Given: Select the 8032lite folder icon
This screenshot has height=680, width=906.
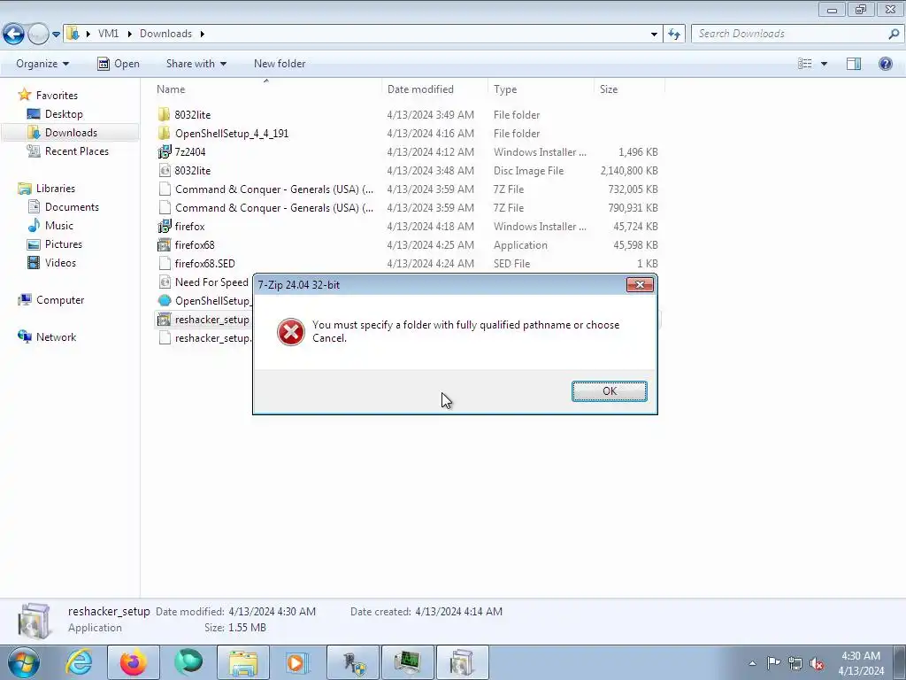Looking at the screenshot, I should [x=165, y=114].
